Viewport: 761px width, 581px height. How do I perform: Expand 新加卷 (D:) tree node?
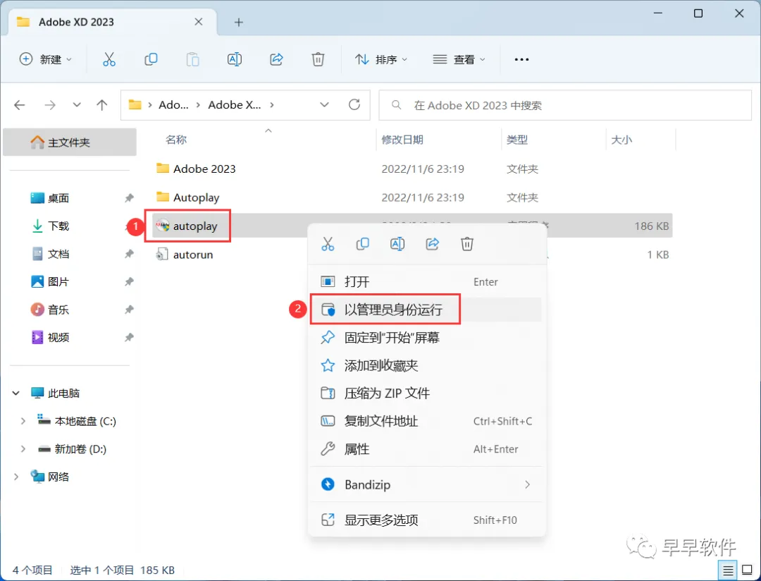tap(23, 449)
